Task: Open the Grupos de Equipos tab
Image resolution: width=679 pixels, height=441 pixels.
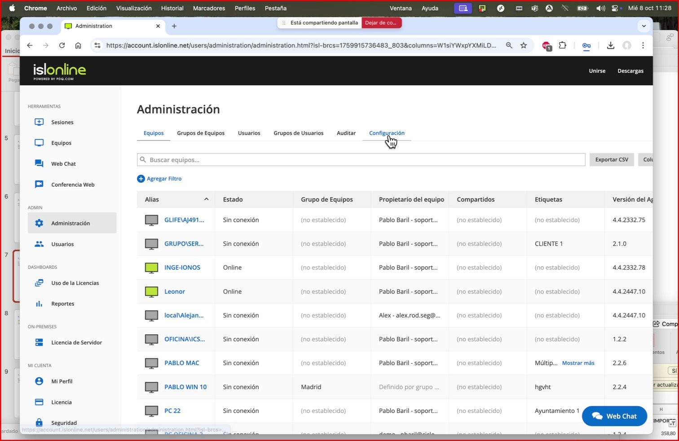Action: [201, 133]
